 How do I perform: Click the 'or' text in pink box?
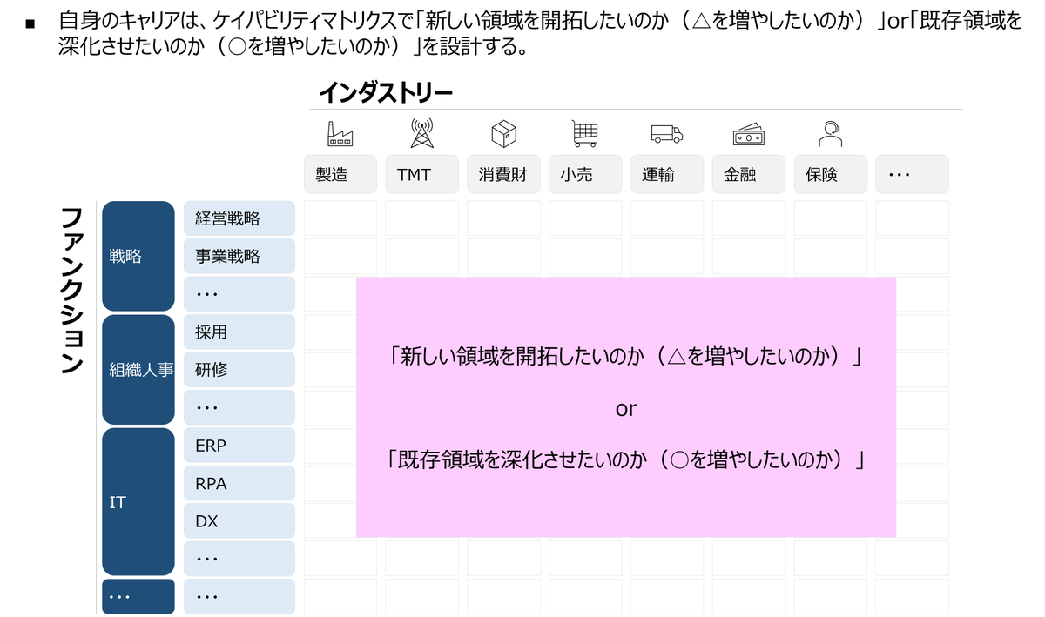[626, 408]
